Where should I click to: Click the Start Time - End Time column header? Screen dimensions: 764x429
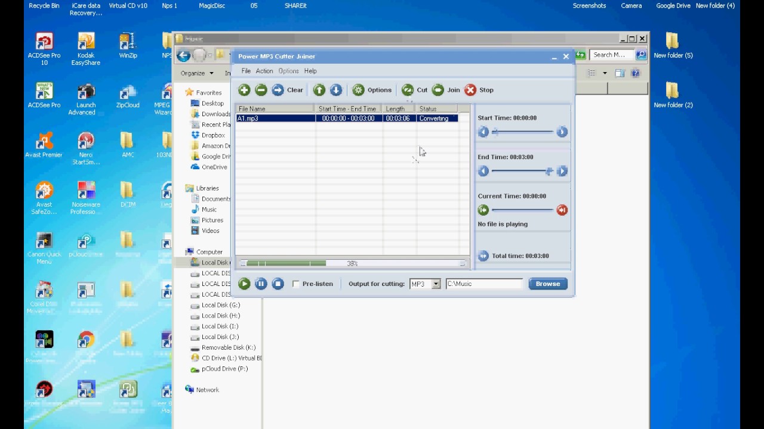[x=349, y=108]
